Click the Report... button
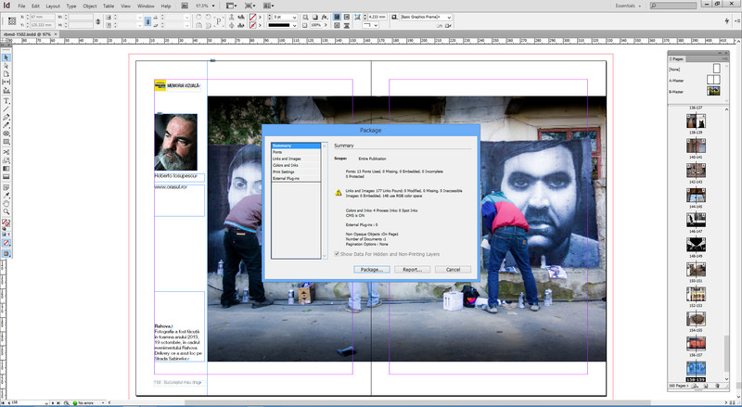Image resolution: width=742 pixels, height=407 pixels. (x=413, y=269)
